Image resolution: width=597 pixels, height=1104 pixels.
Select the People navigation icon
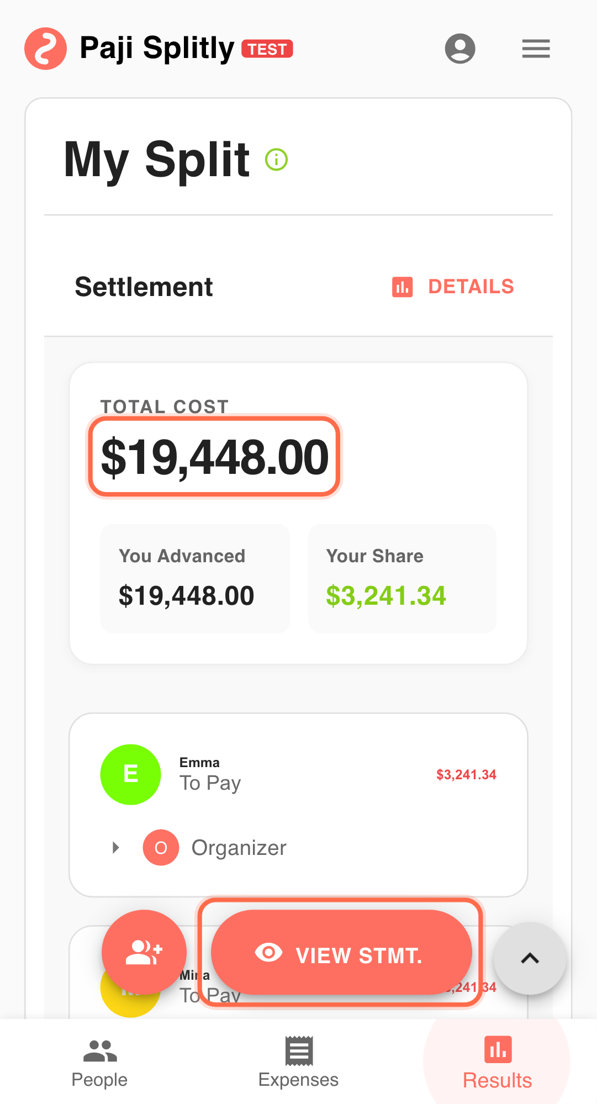click(99, 1050)
